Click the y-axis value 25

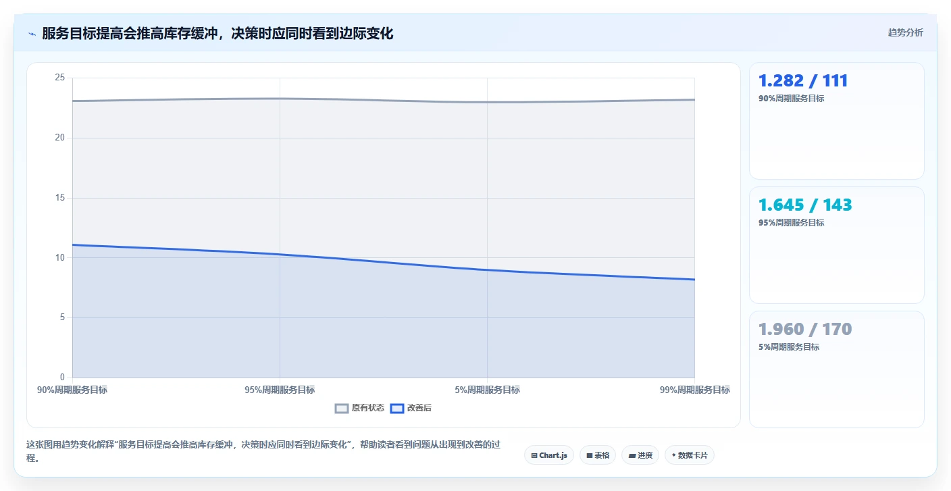click(x=60, y=78)
